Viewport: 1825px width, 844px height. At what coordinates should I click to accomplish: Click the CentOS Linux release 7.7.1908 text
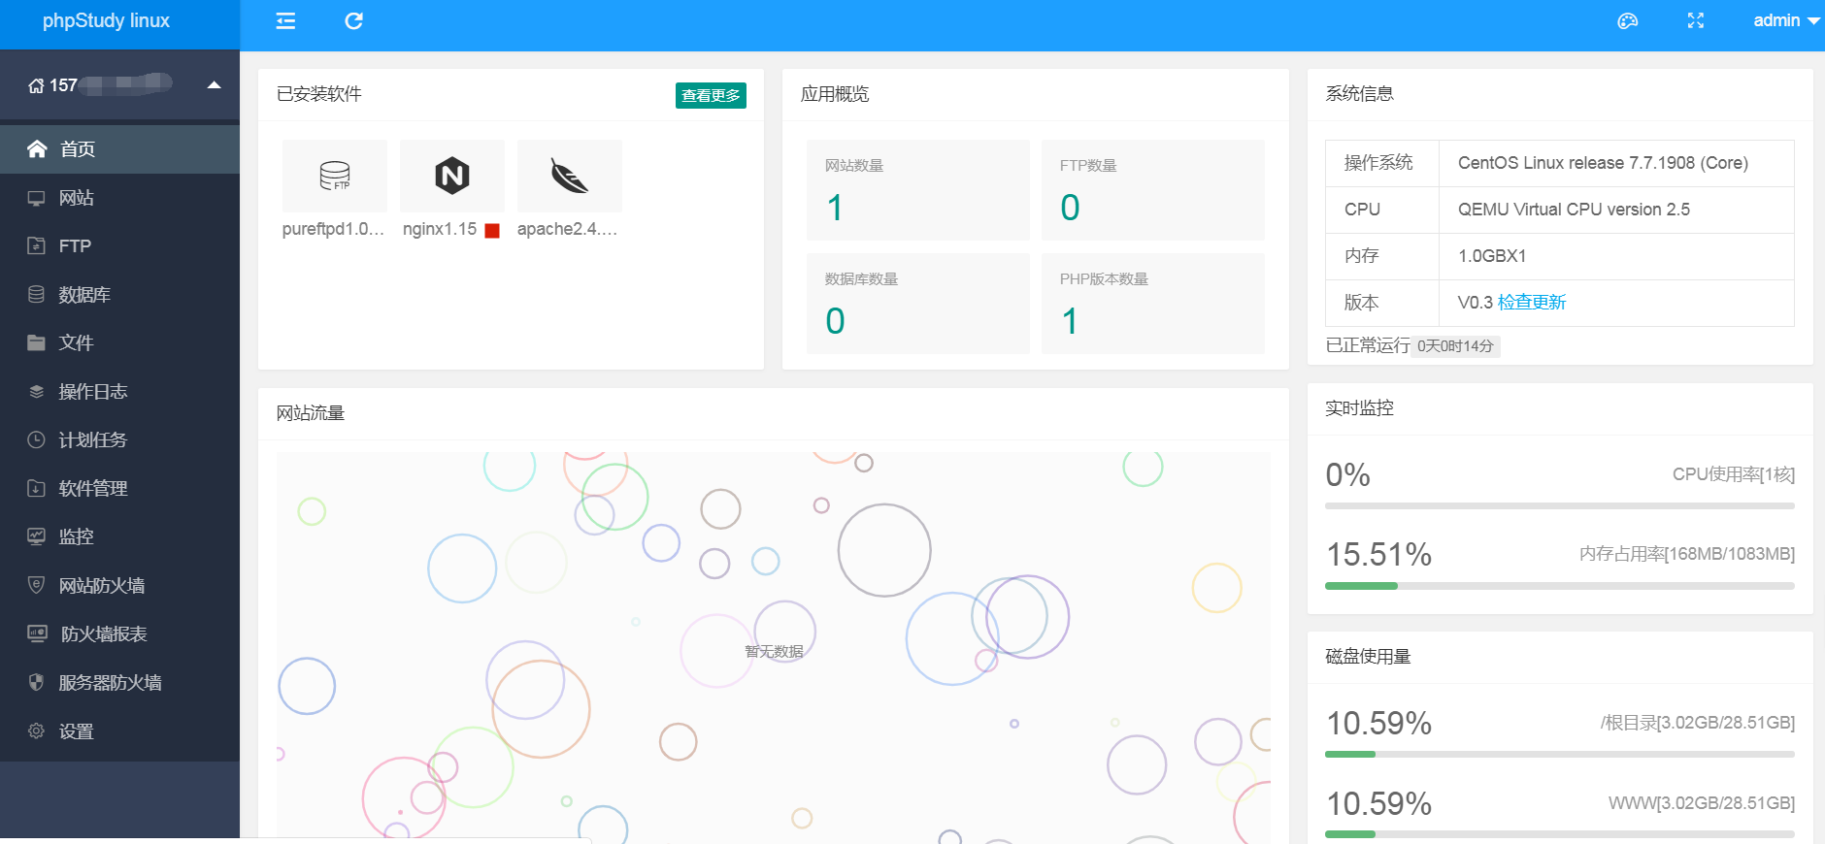coord(1603,163)
